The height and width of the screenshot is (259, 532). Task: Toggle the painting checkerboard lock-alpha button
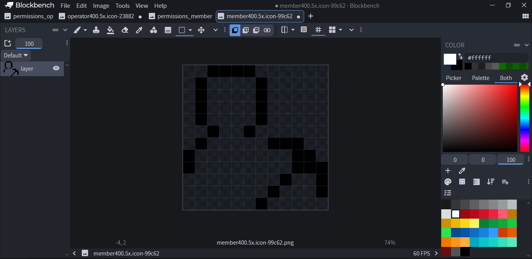click(x=304, y=30)
